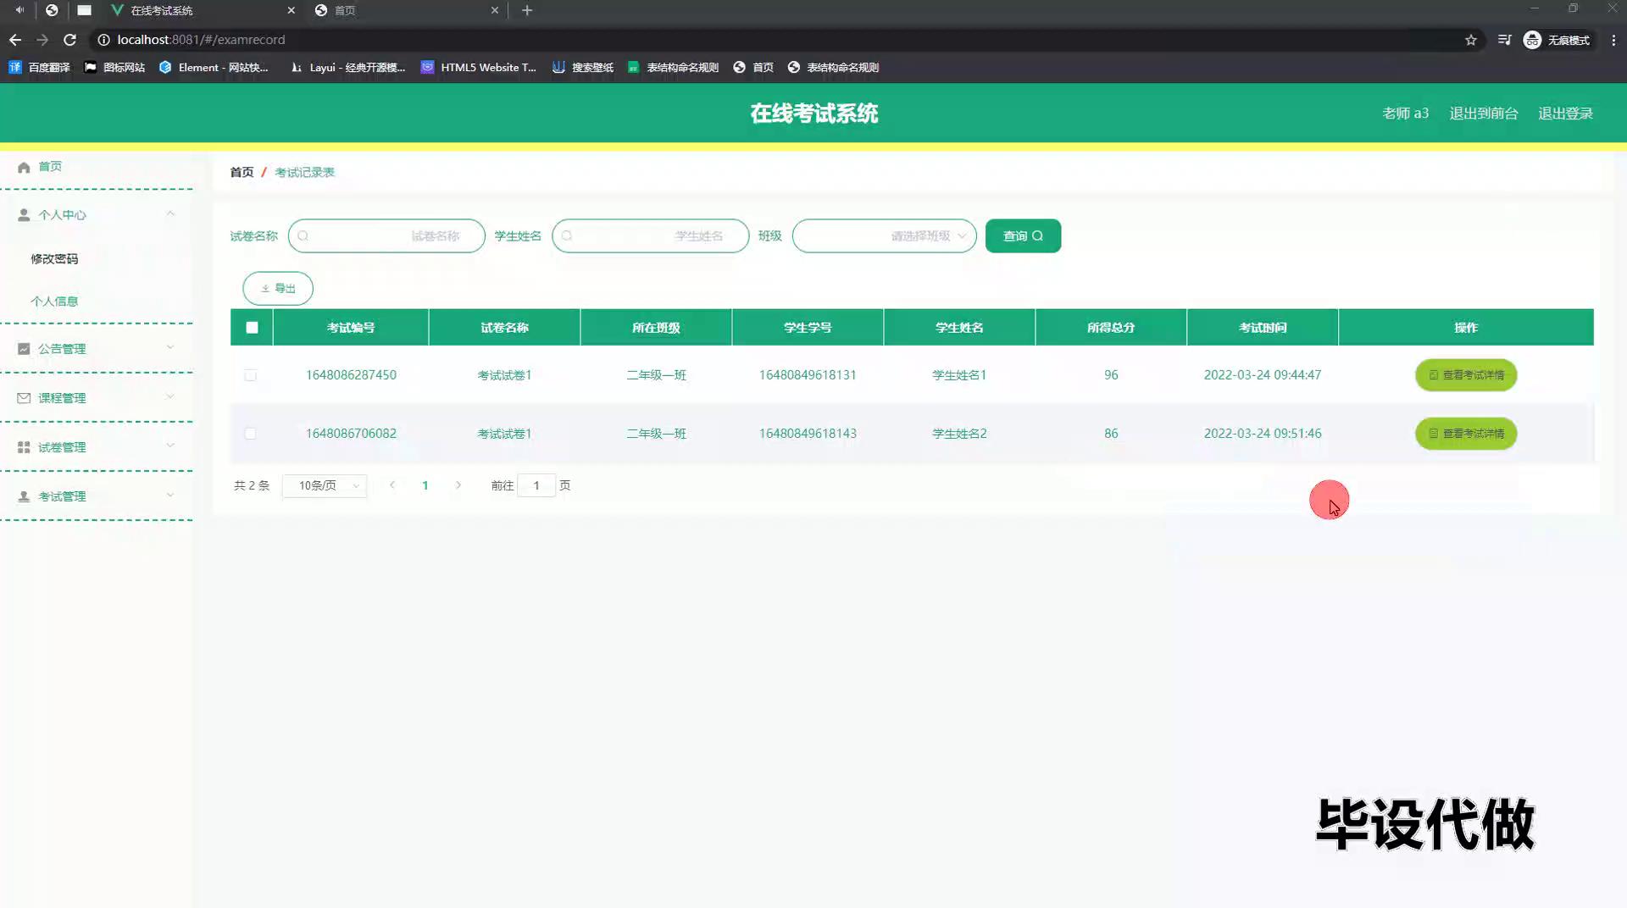Click the home icon in sidebar
The width and height of the screenshot is (1627, 908).
pyautogui.click(x=24, y=167)
